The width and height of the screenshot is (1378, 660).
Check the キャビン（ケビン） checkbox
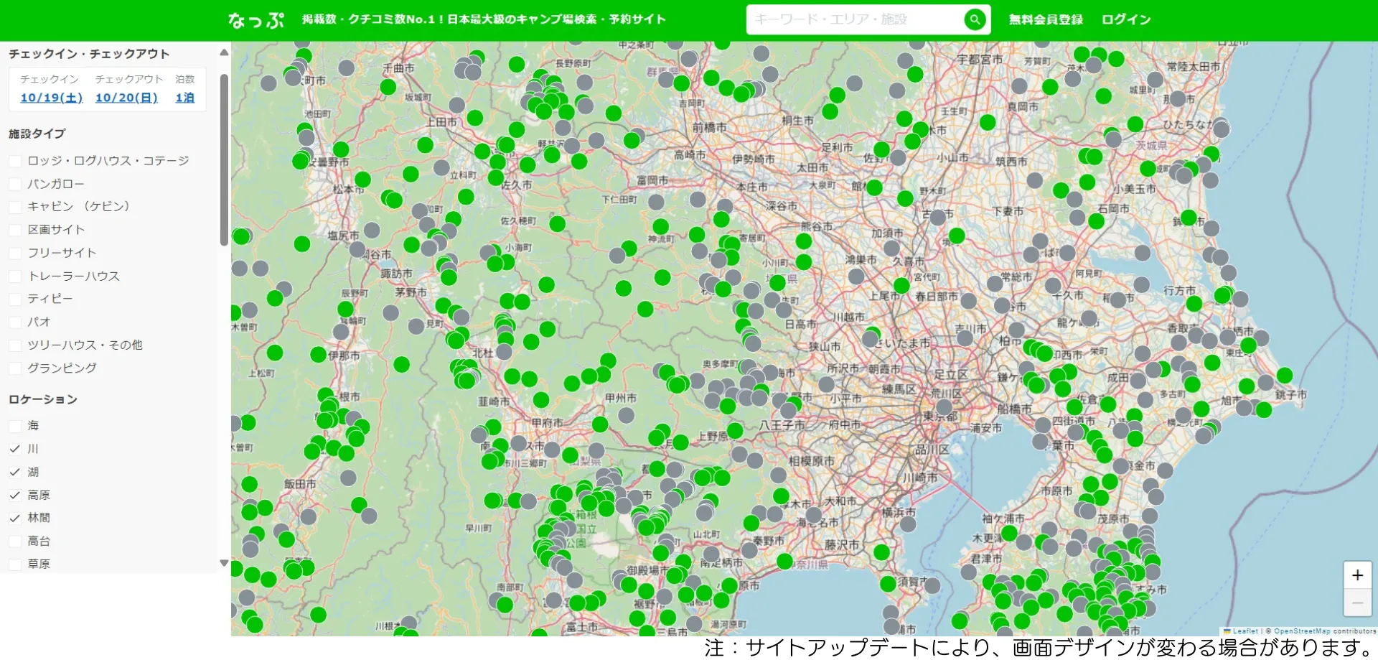15,207
